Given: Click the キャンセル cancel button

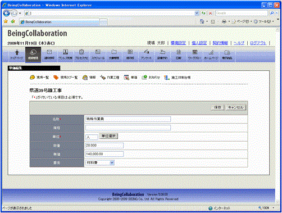Looking at the screenshot, I should click(235, 107).
